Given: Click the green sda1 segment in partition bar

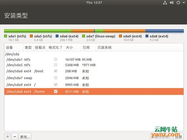Looking at the screenshot, I should pos(38,31).
